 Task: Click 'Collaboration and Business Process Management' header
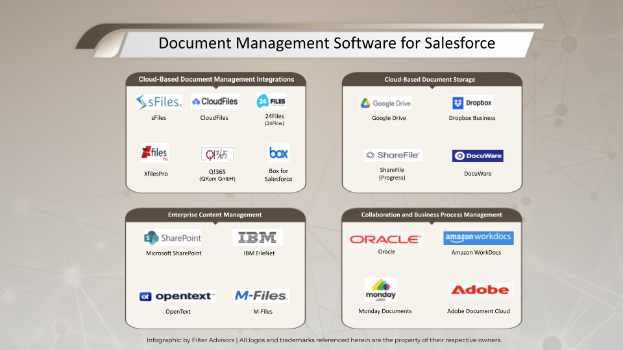point(432,215)
